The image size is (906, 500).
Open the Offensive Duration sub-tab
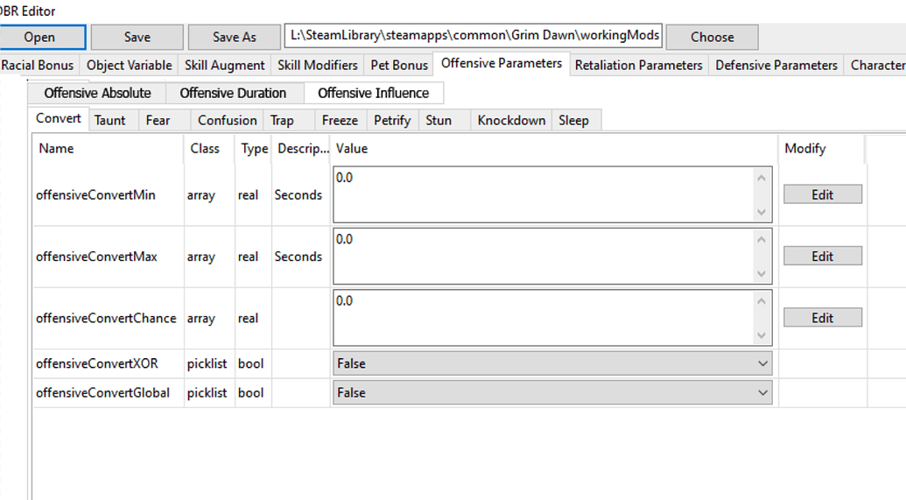point(233,93)
